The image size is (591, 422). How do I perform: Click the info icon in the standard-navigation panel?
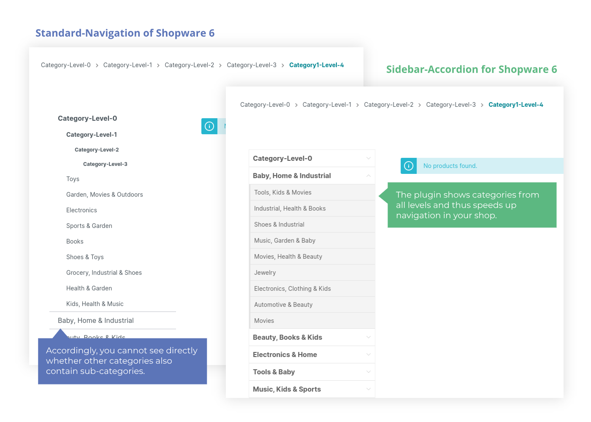coord(209,126)
